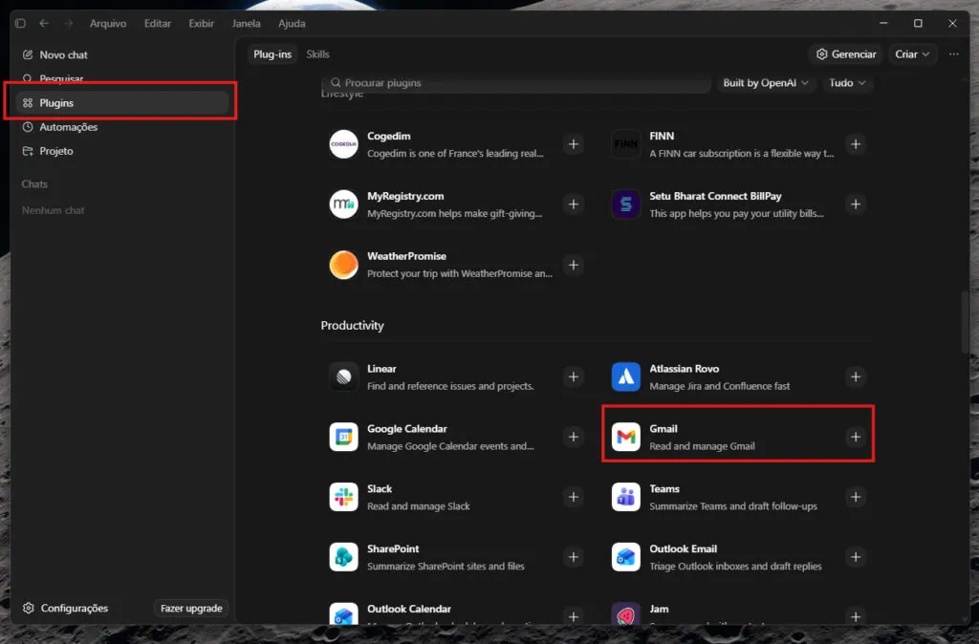The height and width of the screenshot is (644, 979).
Task: Add the Atlassian Rovo plugin with plus
Action: point(856,376)
